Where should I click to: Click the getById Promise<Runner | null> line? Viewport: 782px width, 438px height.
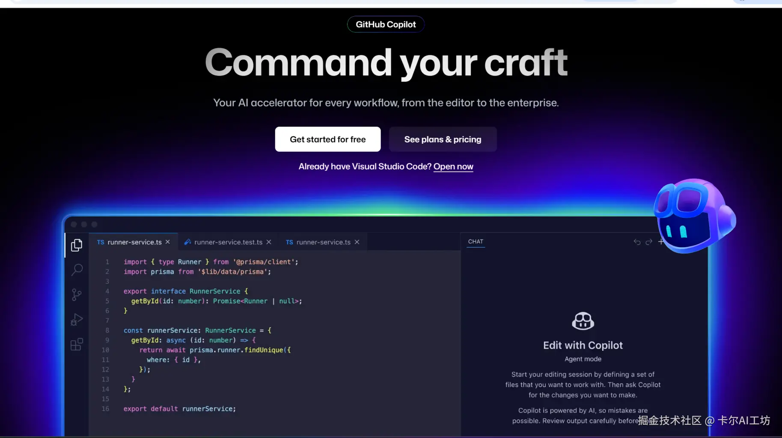coord(217,301)
